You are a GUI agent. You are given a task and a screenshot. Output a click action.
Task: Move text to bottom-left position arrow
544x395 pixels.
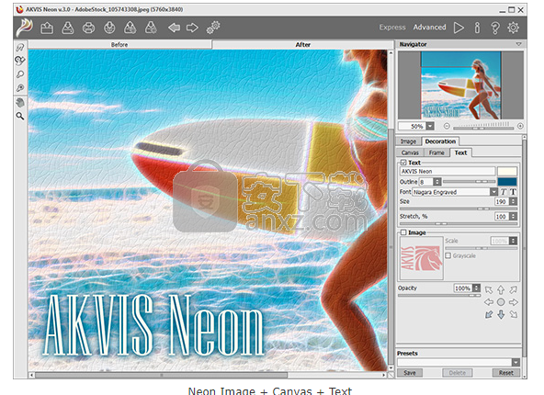(489, 314)
